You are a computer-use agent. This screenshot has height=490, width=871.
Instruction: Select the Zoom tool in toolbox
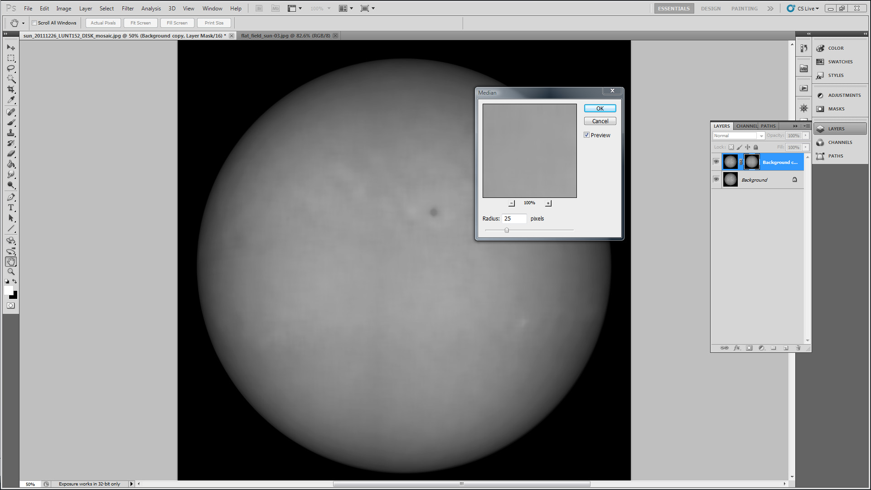(11, 272)
